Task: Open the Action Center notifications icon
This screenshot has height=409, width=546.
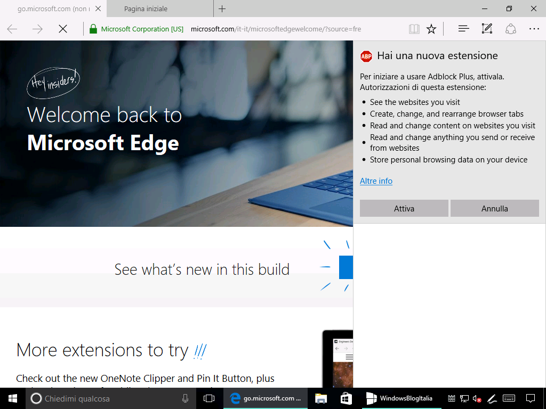Action: pyautogui.click(x=531, y=398)
